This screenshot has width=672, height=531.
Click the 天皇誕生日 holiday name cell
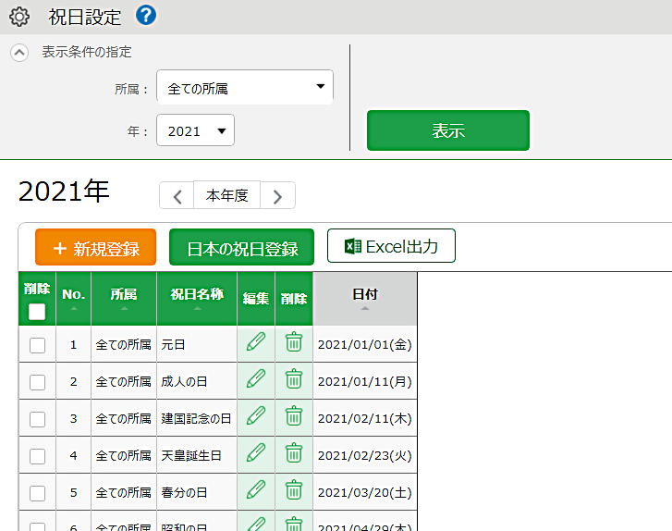click(197, 455)
